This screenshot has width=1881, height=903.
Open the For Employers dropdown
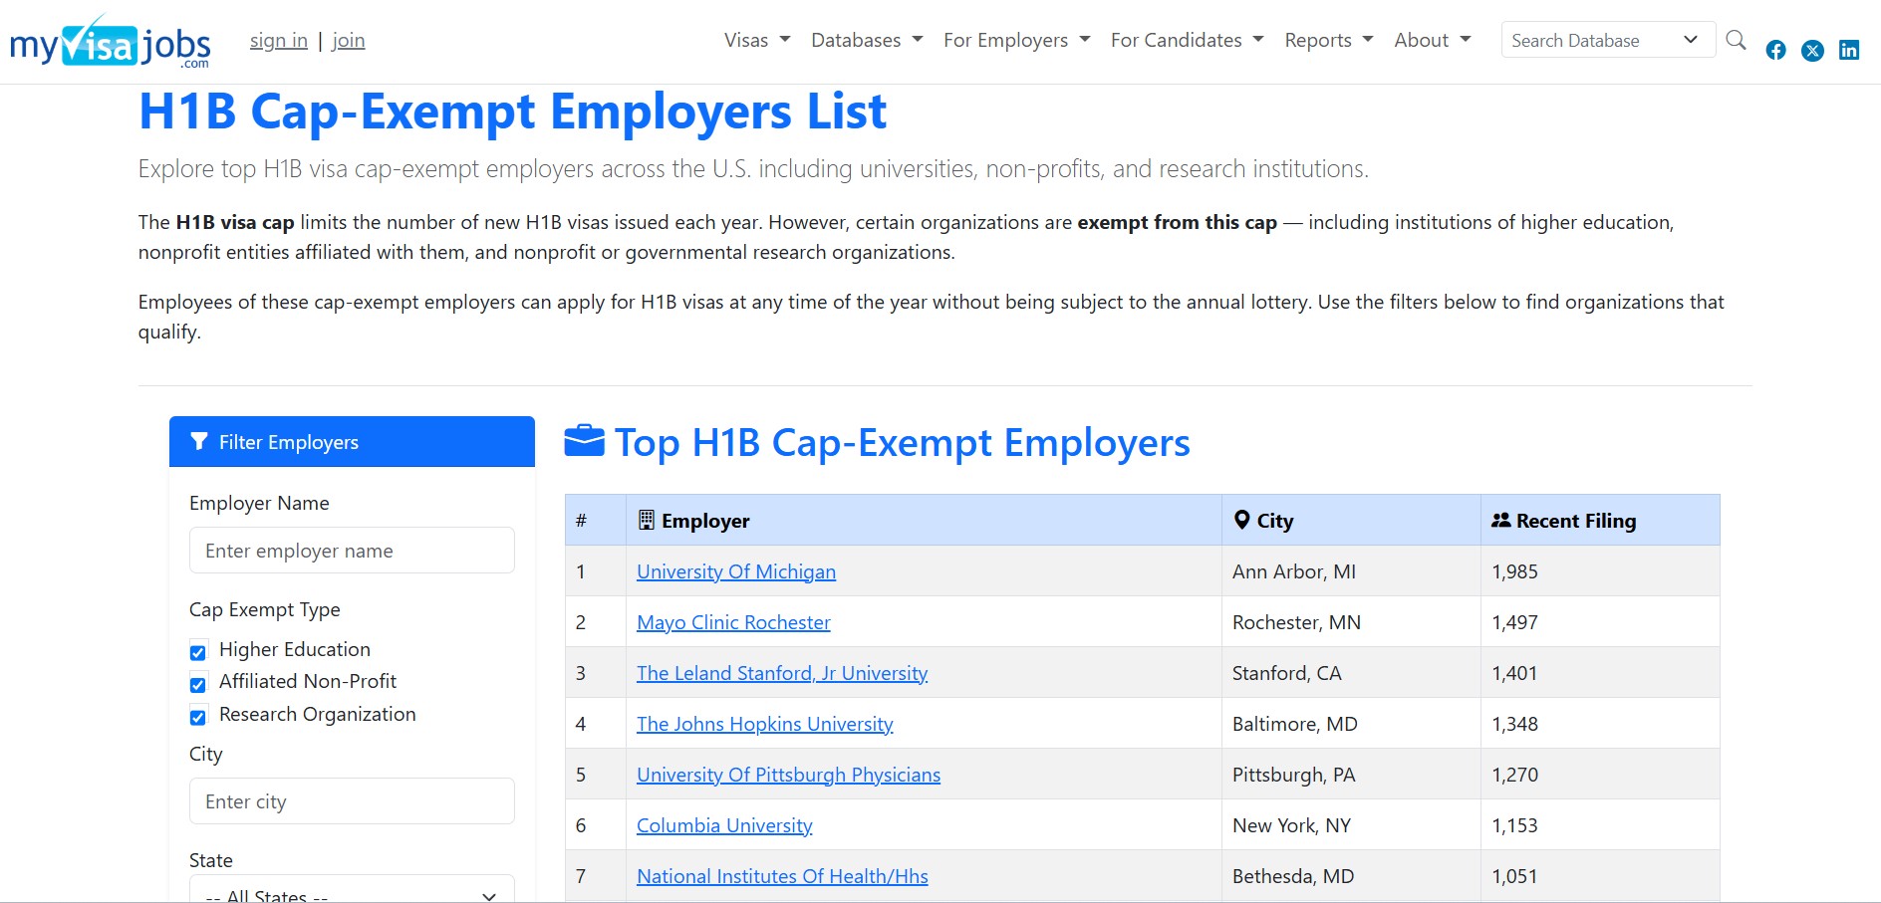click(1016, 40)
